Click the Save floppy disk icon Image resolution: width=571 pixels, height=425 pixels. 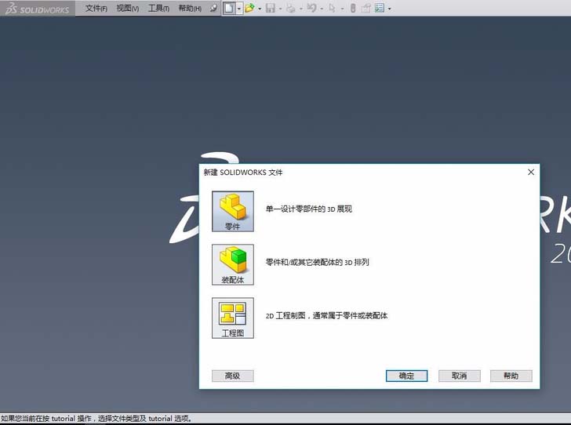pos(270,8)
